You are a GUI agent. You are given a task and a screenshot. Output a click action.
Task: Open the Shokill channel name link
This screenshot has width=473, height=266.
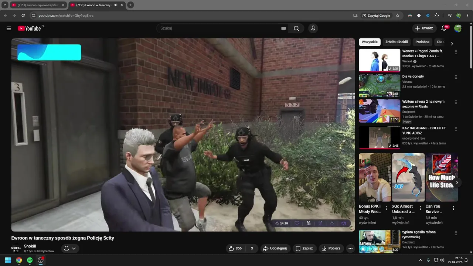[x=30, y=246]
